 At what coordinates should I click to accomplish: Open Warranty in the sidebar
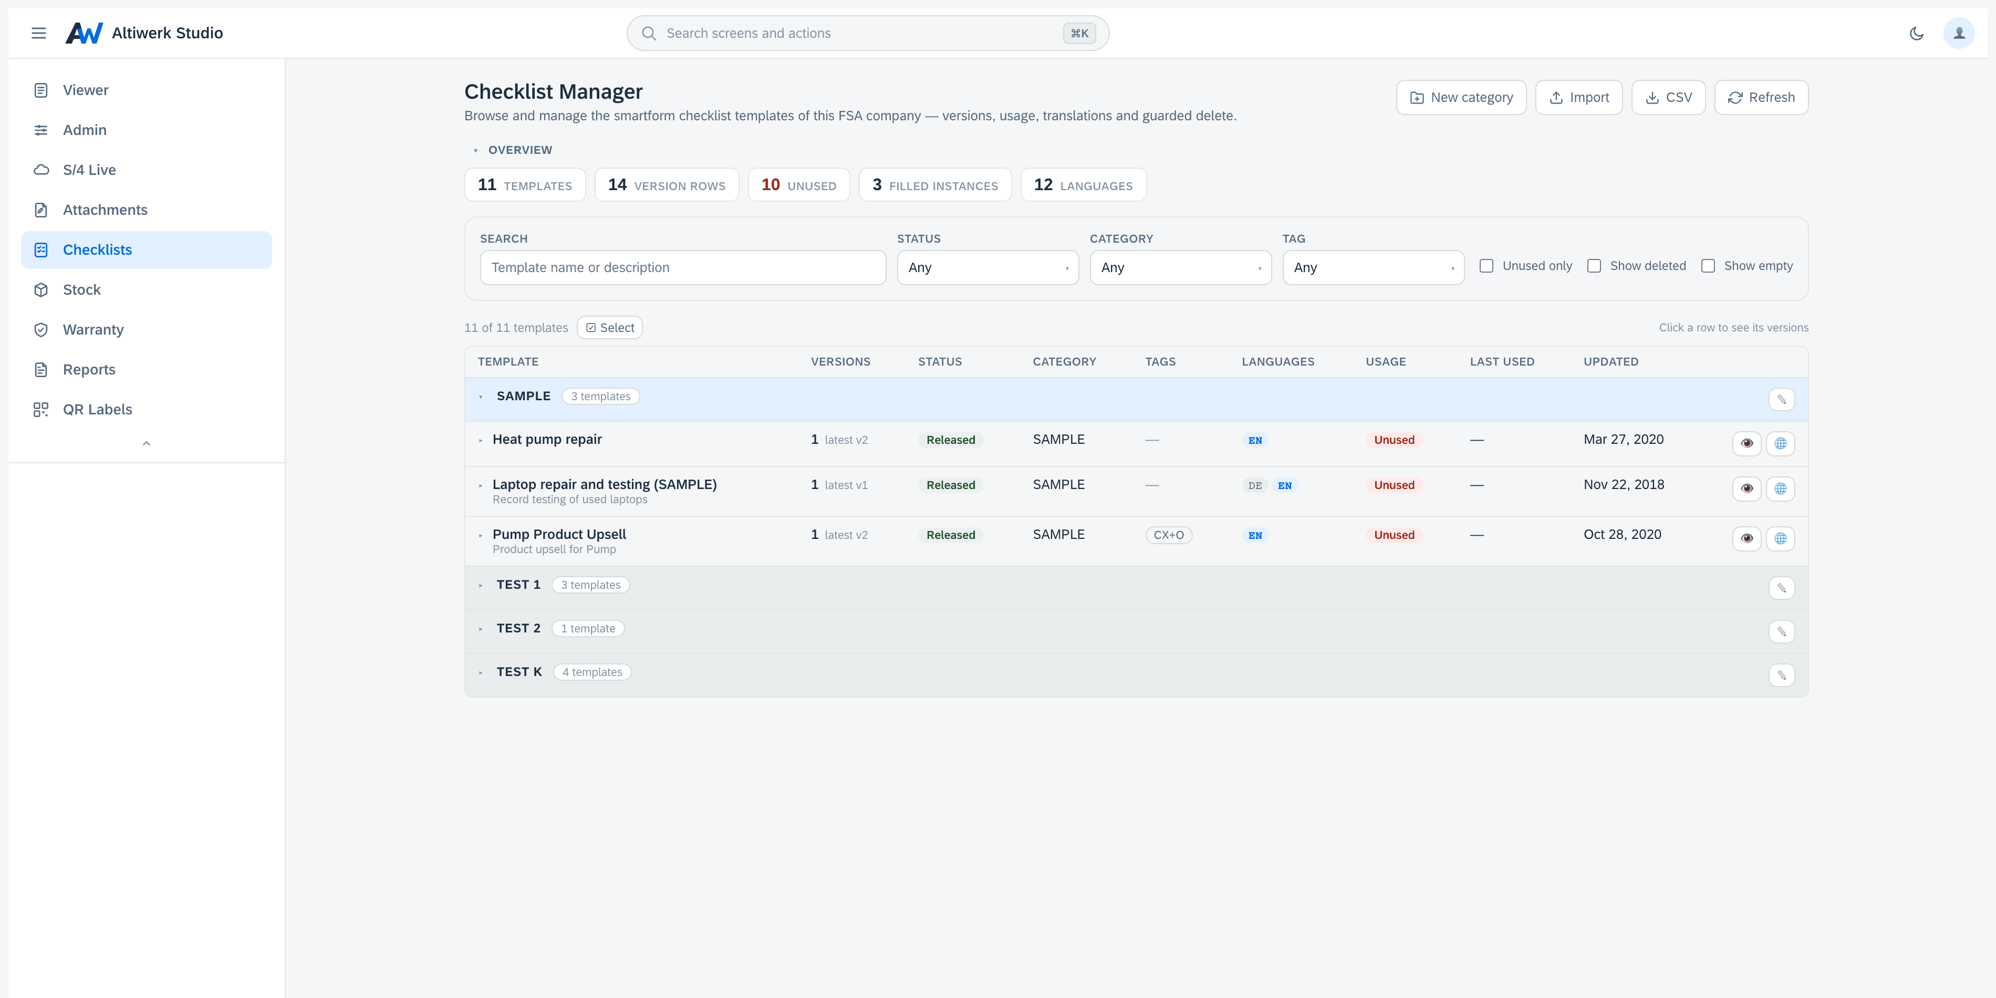tap(147, 329)
